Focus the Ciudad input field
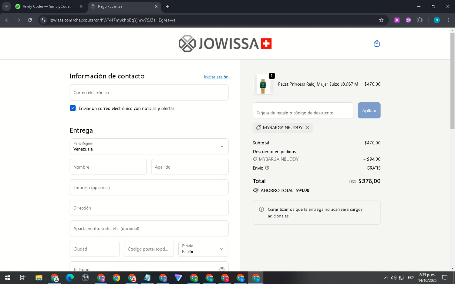 (x=95, y=249)
